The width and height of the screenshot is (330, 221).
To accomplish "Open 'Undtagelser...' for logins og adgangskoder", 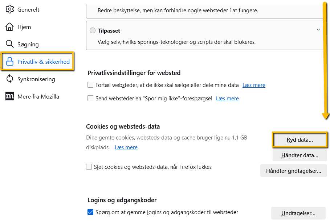I will pos(298,213).
